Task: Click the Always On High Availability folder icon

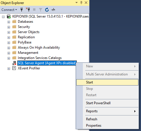Action: (x=14, y=48)
